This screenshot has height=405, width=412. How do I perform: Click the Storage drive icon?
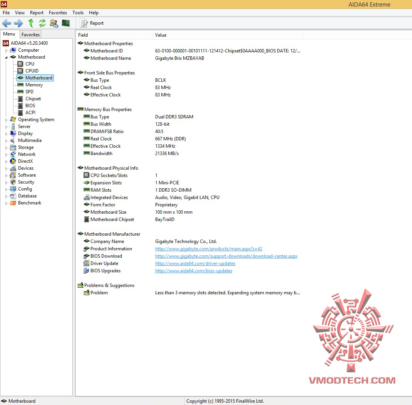(13, 147)
